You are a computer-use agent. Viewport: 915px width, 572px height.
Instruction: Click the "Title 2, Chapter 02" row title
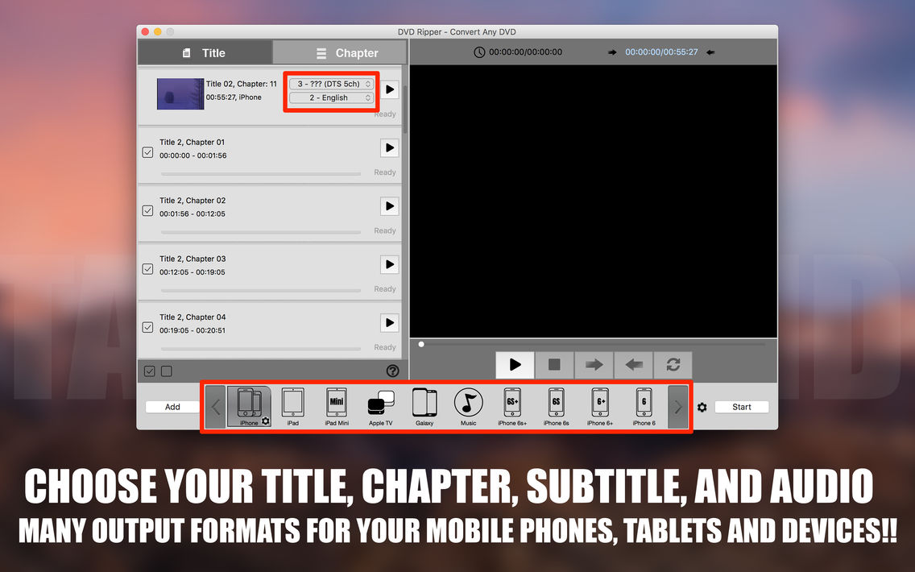click(193, 200)
